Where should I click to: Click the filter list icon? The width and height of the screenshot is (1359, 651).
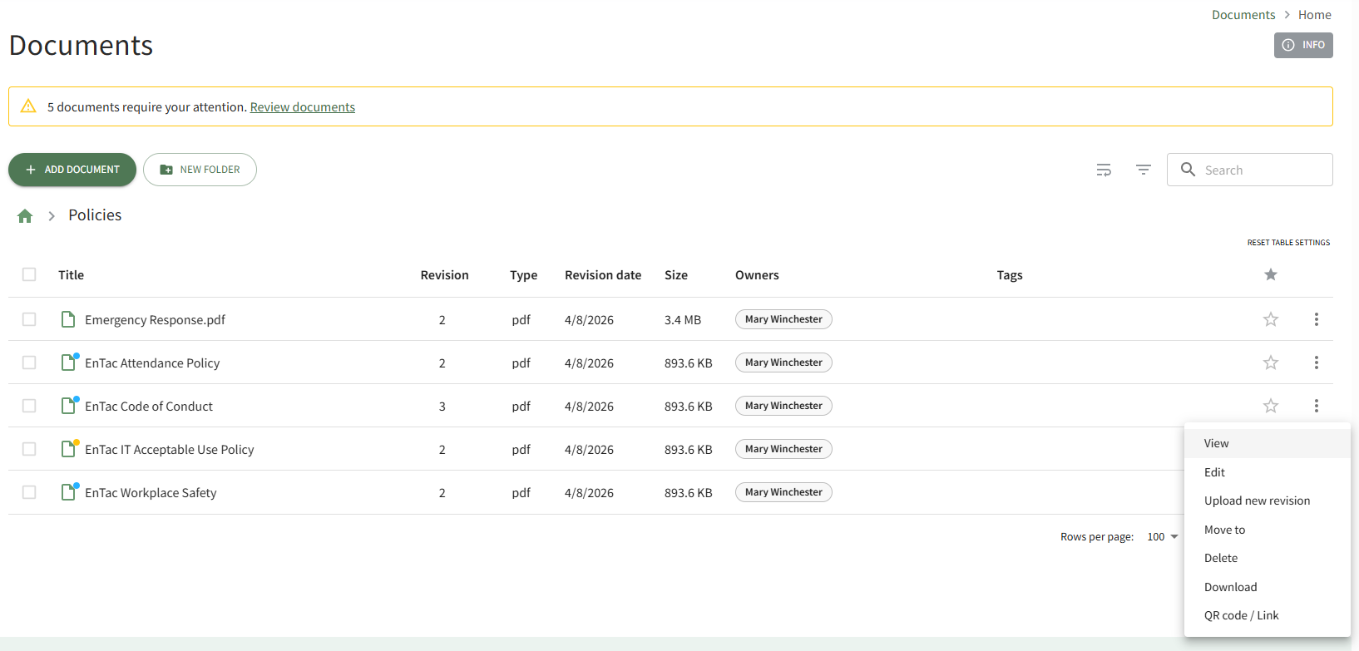pyautogui.click(x=1144, y=170)
